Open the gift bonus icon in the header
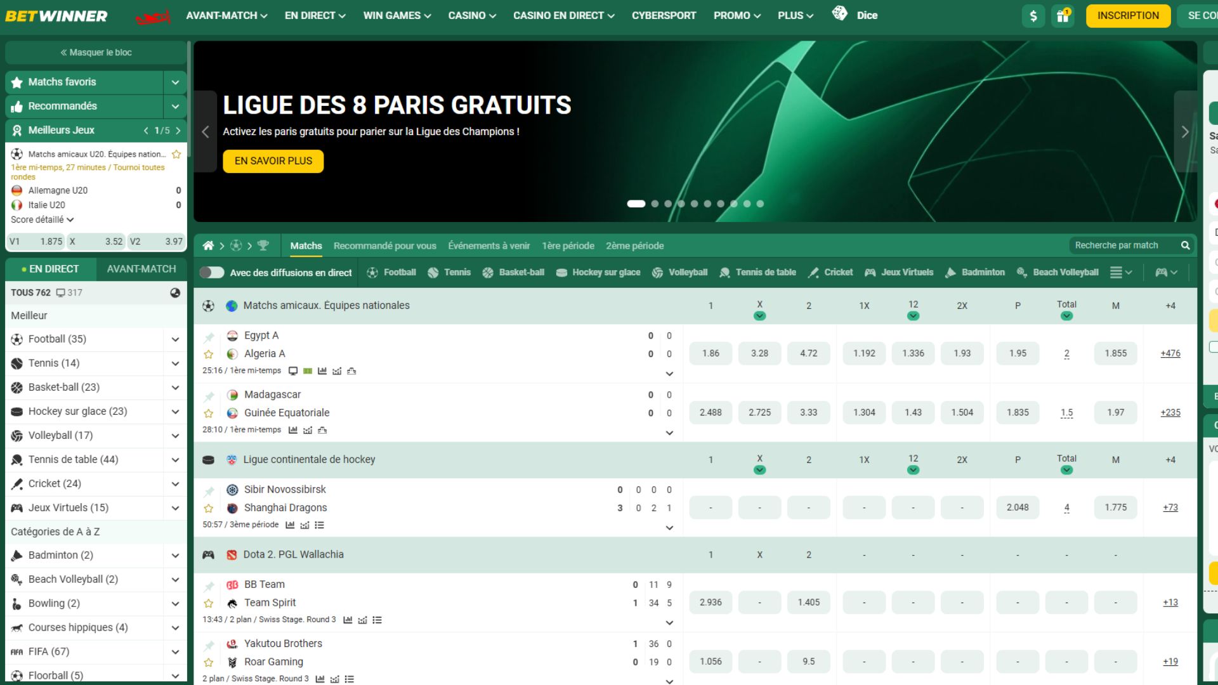 tap(1063, 16)
